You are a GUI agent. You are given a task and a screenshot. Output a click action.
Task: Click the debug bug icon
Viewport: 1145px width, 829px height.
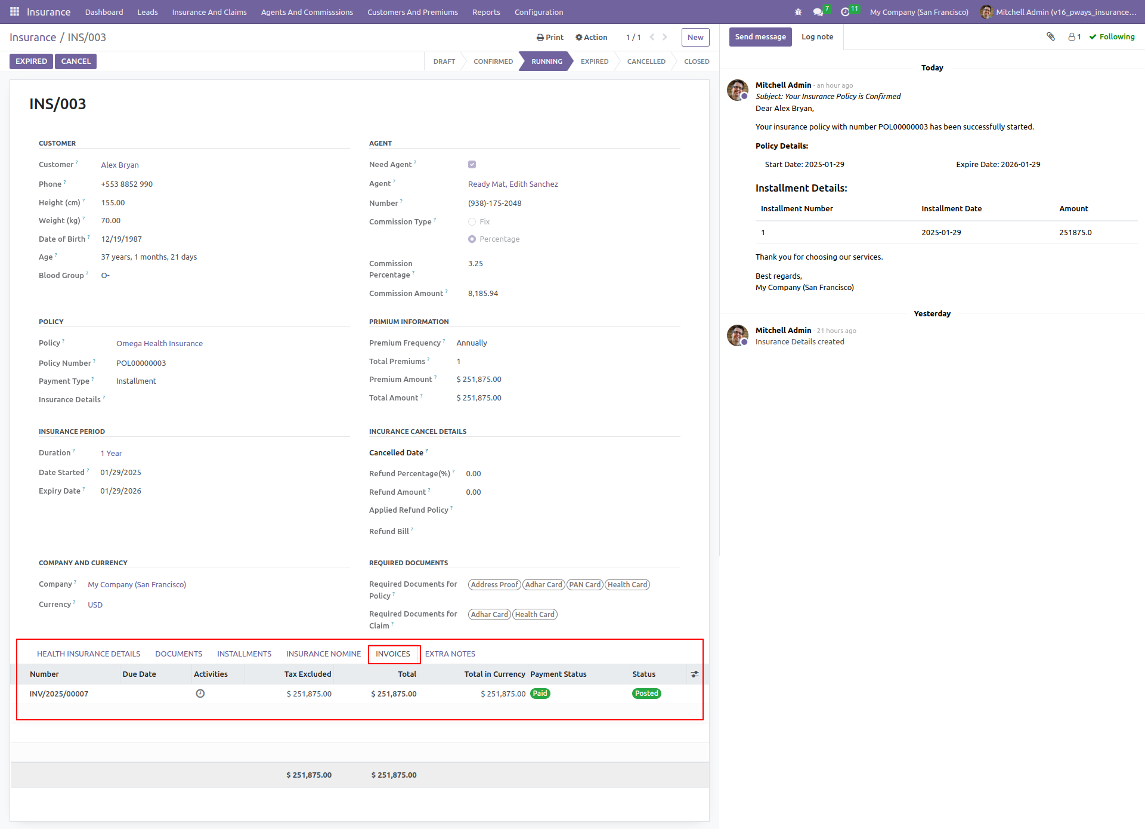click(x=798, y=12)
